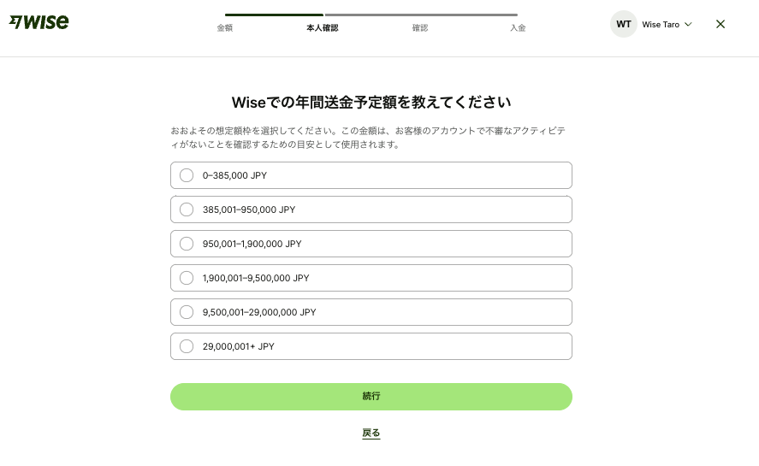Choose the 950,001–1,900,000 JPY option
This screenshot has height=466, width=759.
[187, 244]
